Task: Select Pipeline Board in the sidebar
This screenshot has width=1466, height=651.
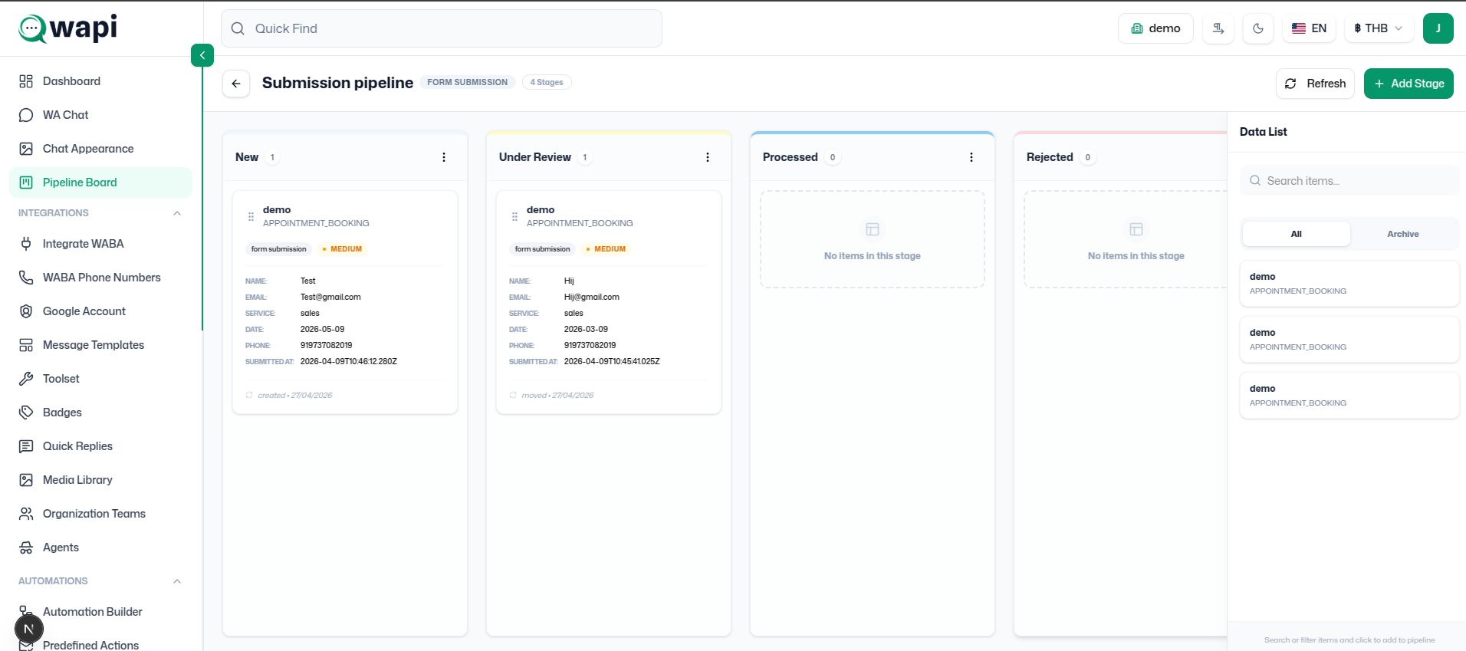Action: [x=101, y=182]
